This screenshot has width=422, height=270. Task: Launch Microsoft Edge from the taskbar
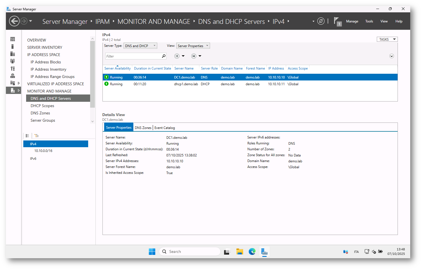252,252
